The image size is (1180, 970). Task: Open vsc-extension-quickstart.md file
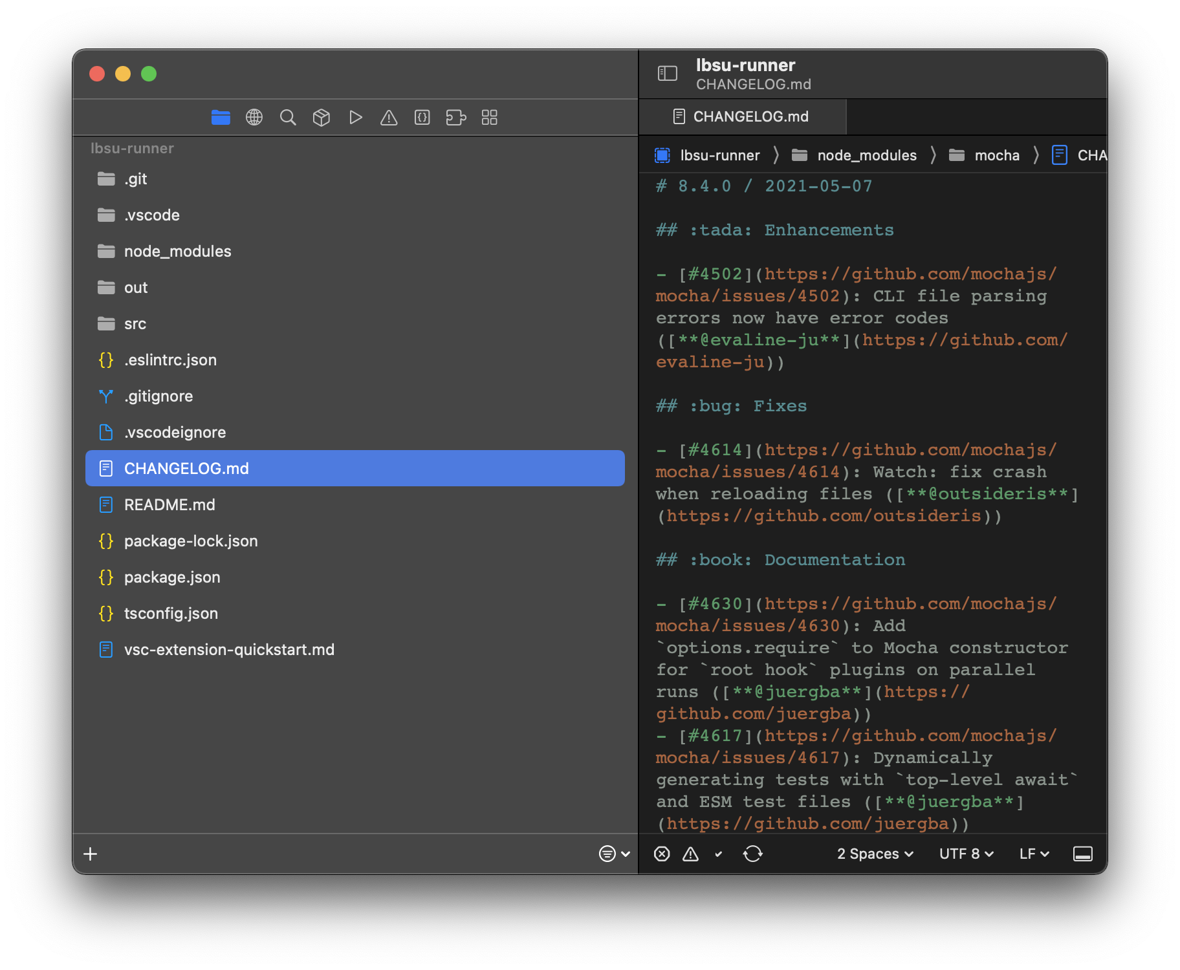point(355,649)
